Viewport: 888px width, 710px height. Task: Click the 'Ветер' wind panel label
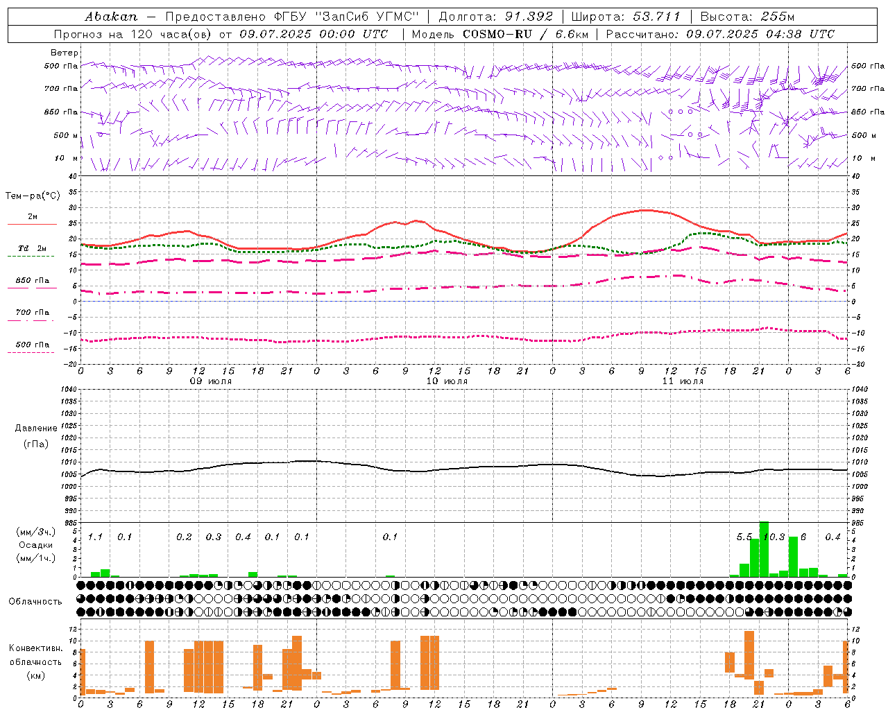tap(65, 53)
